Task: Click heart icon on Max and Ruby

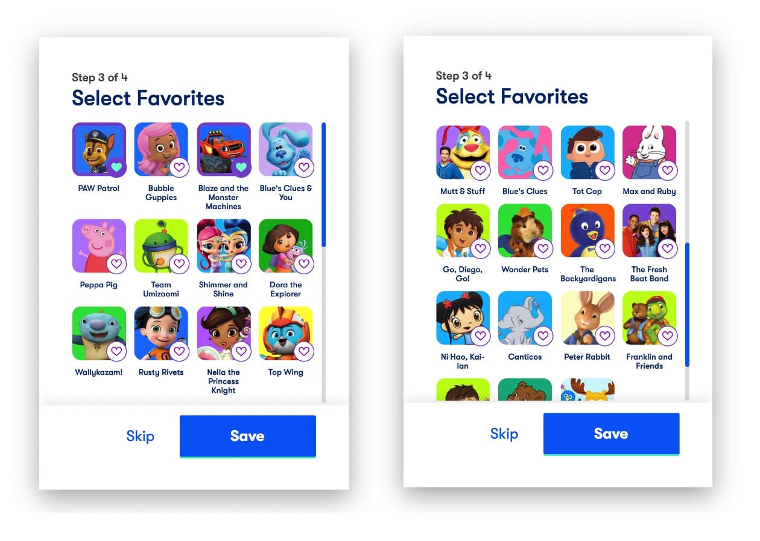Action: [x=667, y=170]
